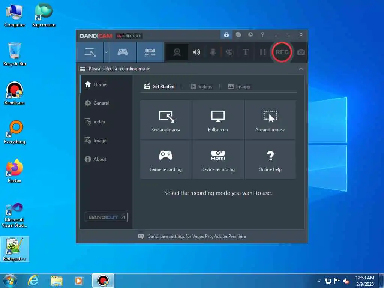
Task: Launch Internet Explorer from the taskbar
Action: [x=33, y=280]
